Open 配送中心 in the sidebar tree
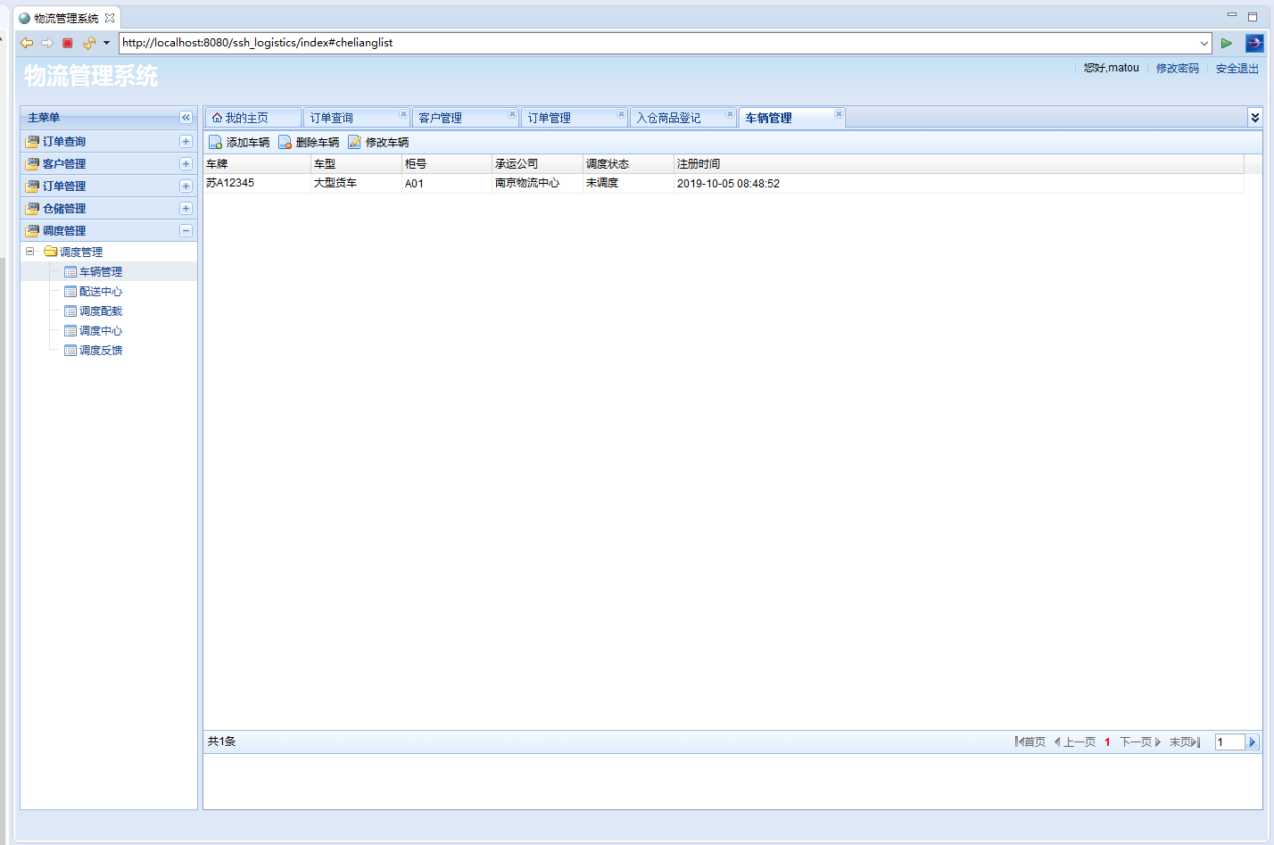 100,292
